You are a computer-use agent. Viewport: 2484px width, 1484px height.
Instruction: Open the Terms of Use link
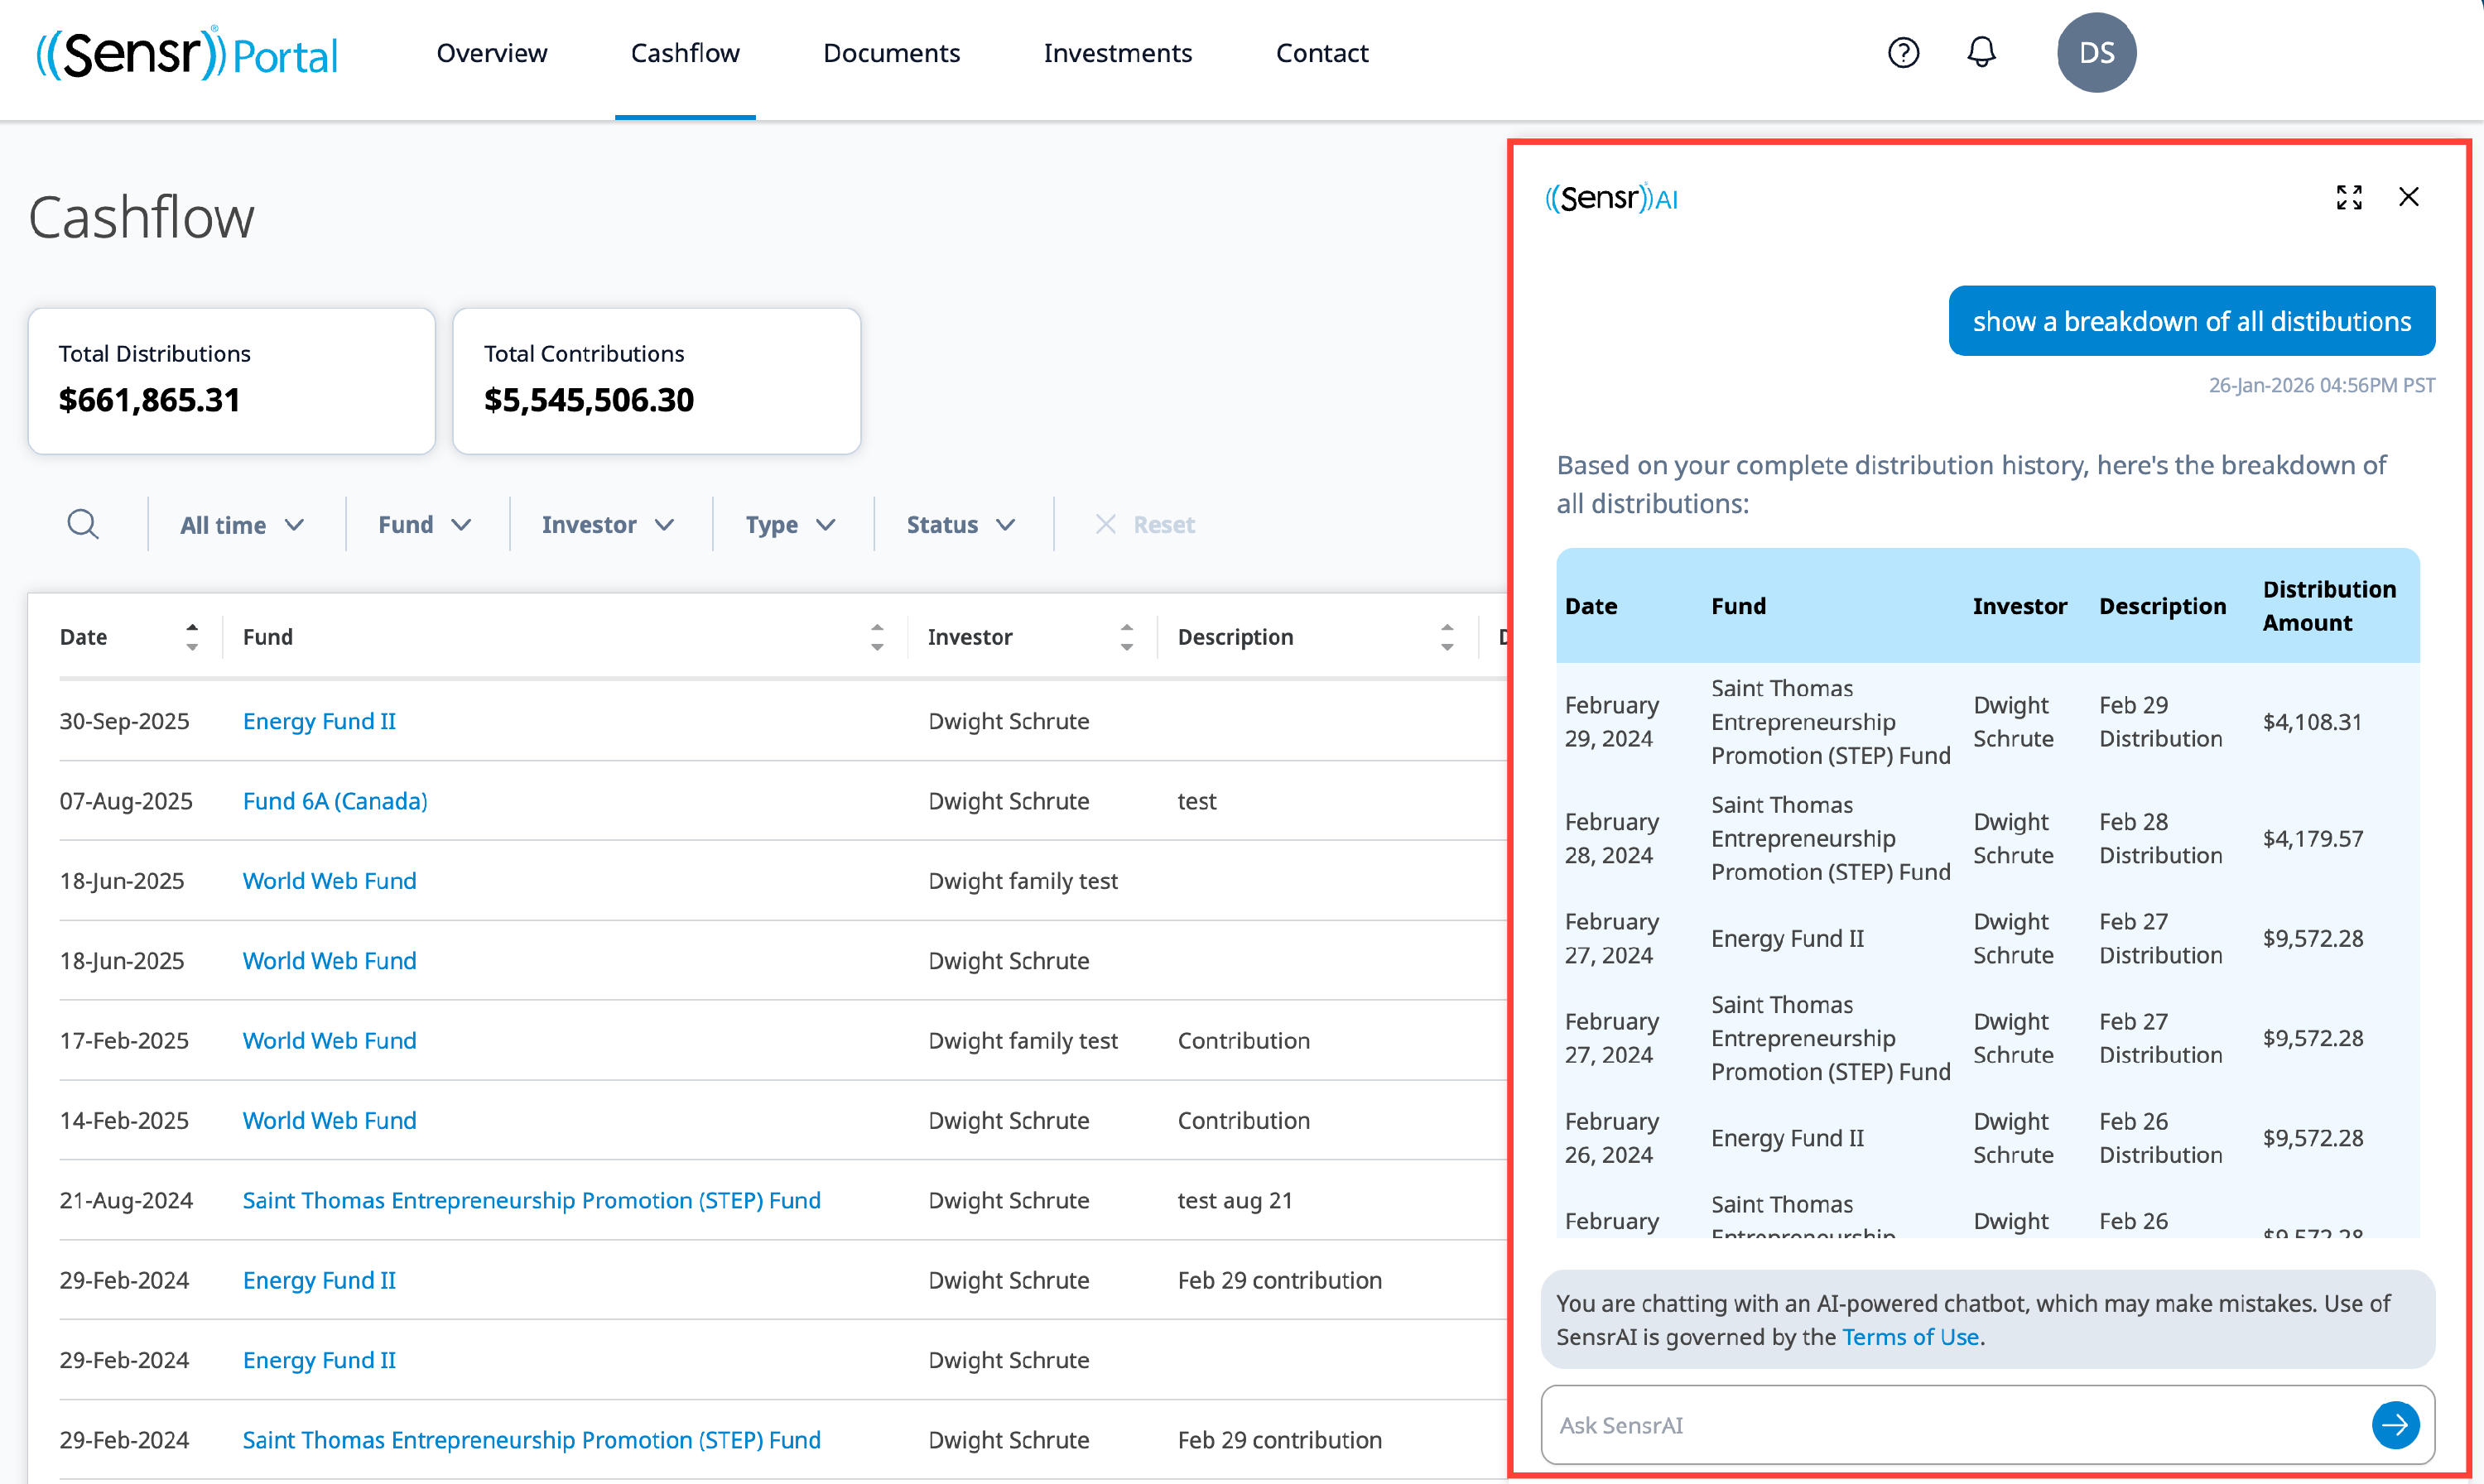click(x=1909, y=1337)
